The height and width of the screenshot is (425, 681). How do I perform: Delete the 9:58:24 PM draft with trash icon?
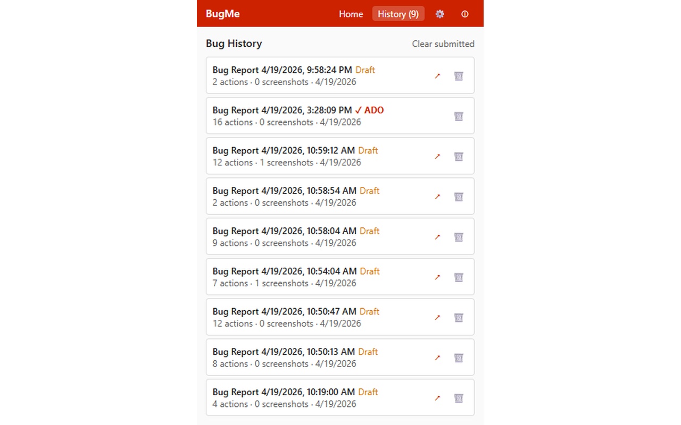click(x=458, y=75)
